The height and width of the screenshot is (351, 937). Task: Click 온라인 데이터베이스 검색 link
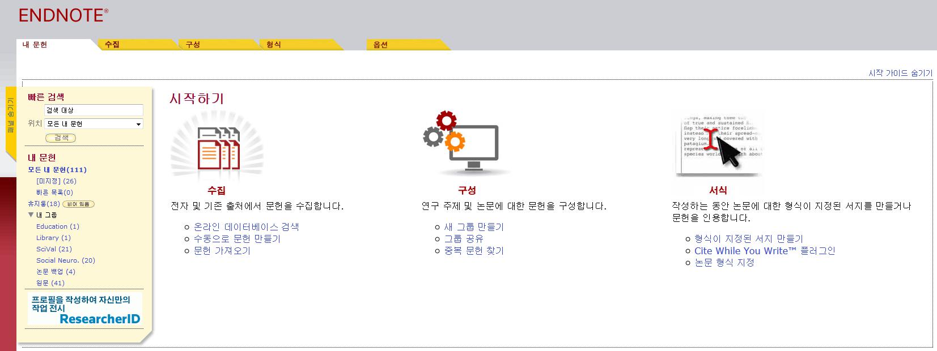click(246, 227)
